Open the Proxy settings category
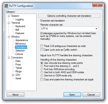The image size is (108, 104). [x=18, y=65]
